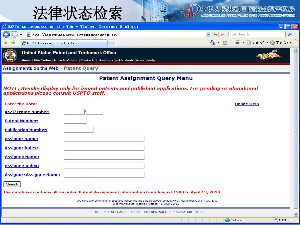
Task: Click the Assignor Index input field
Action: 104,148
